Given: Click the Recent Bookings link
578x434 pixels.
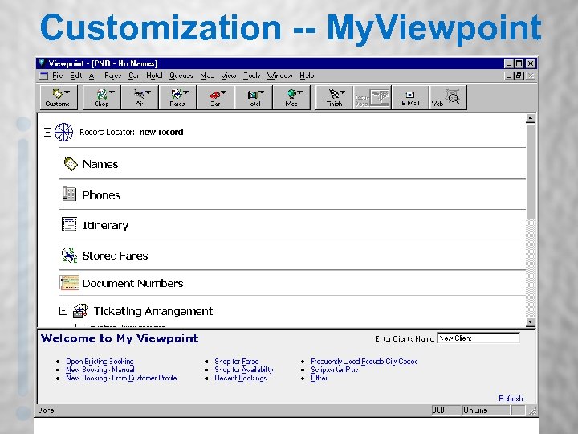Looking at the screenshot, I should tap(240, 378).
